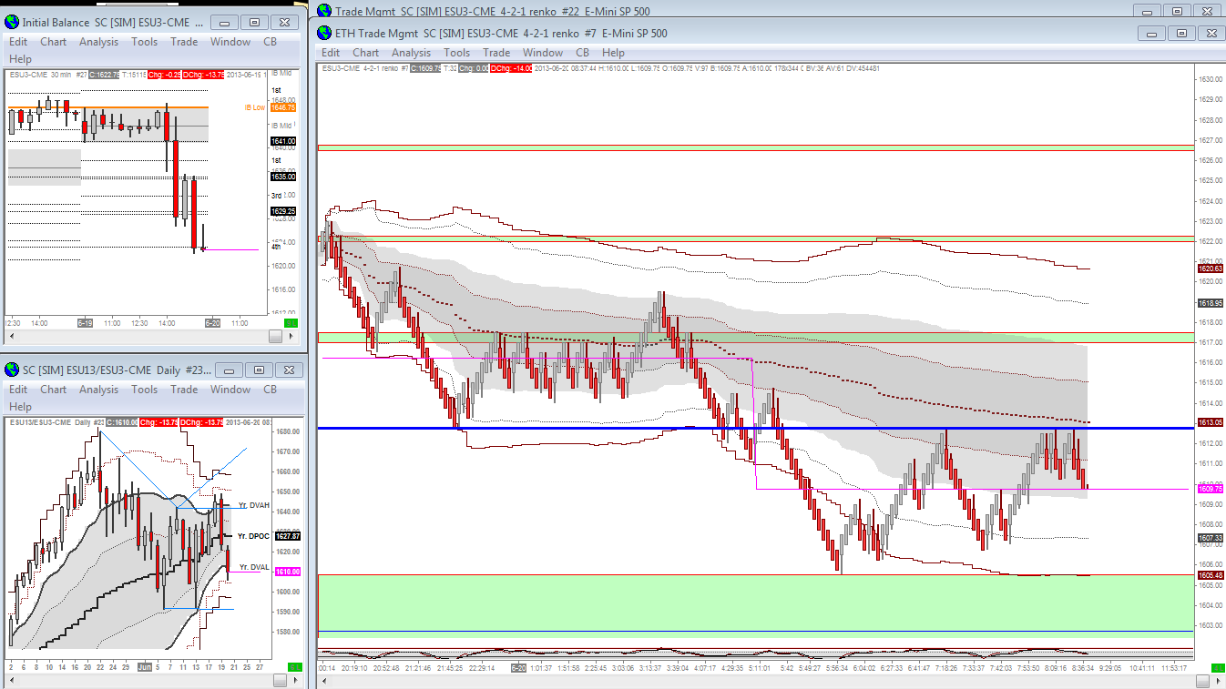Click the green 9 L indicator in Initial Balance window
The width and height of the screenshot is (1226, 689).
click(x=291, y=323)
